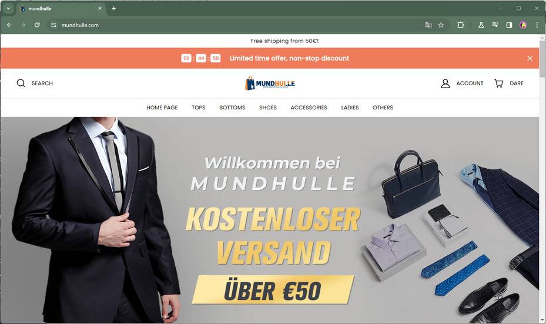Open the ACCESSORIES menu category
This screenshot has height=324, width=546.
click(x=309, y=108)
